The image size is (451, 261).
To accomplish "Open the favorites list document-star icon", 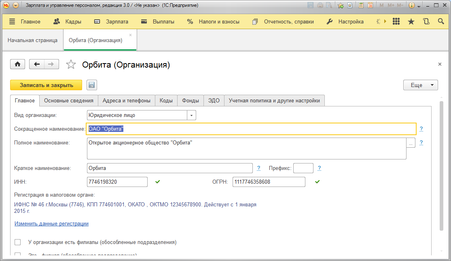I will click(x=350, y=5).
